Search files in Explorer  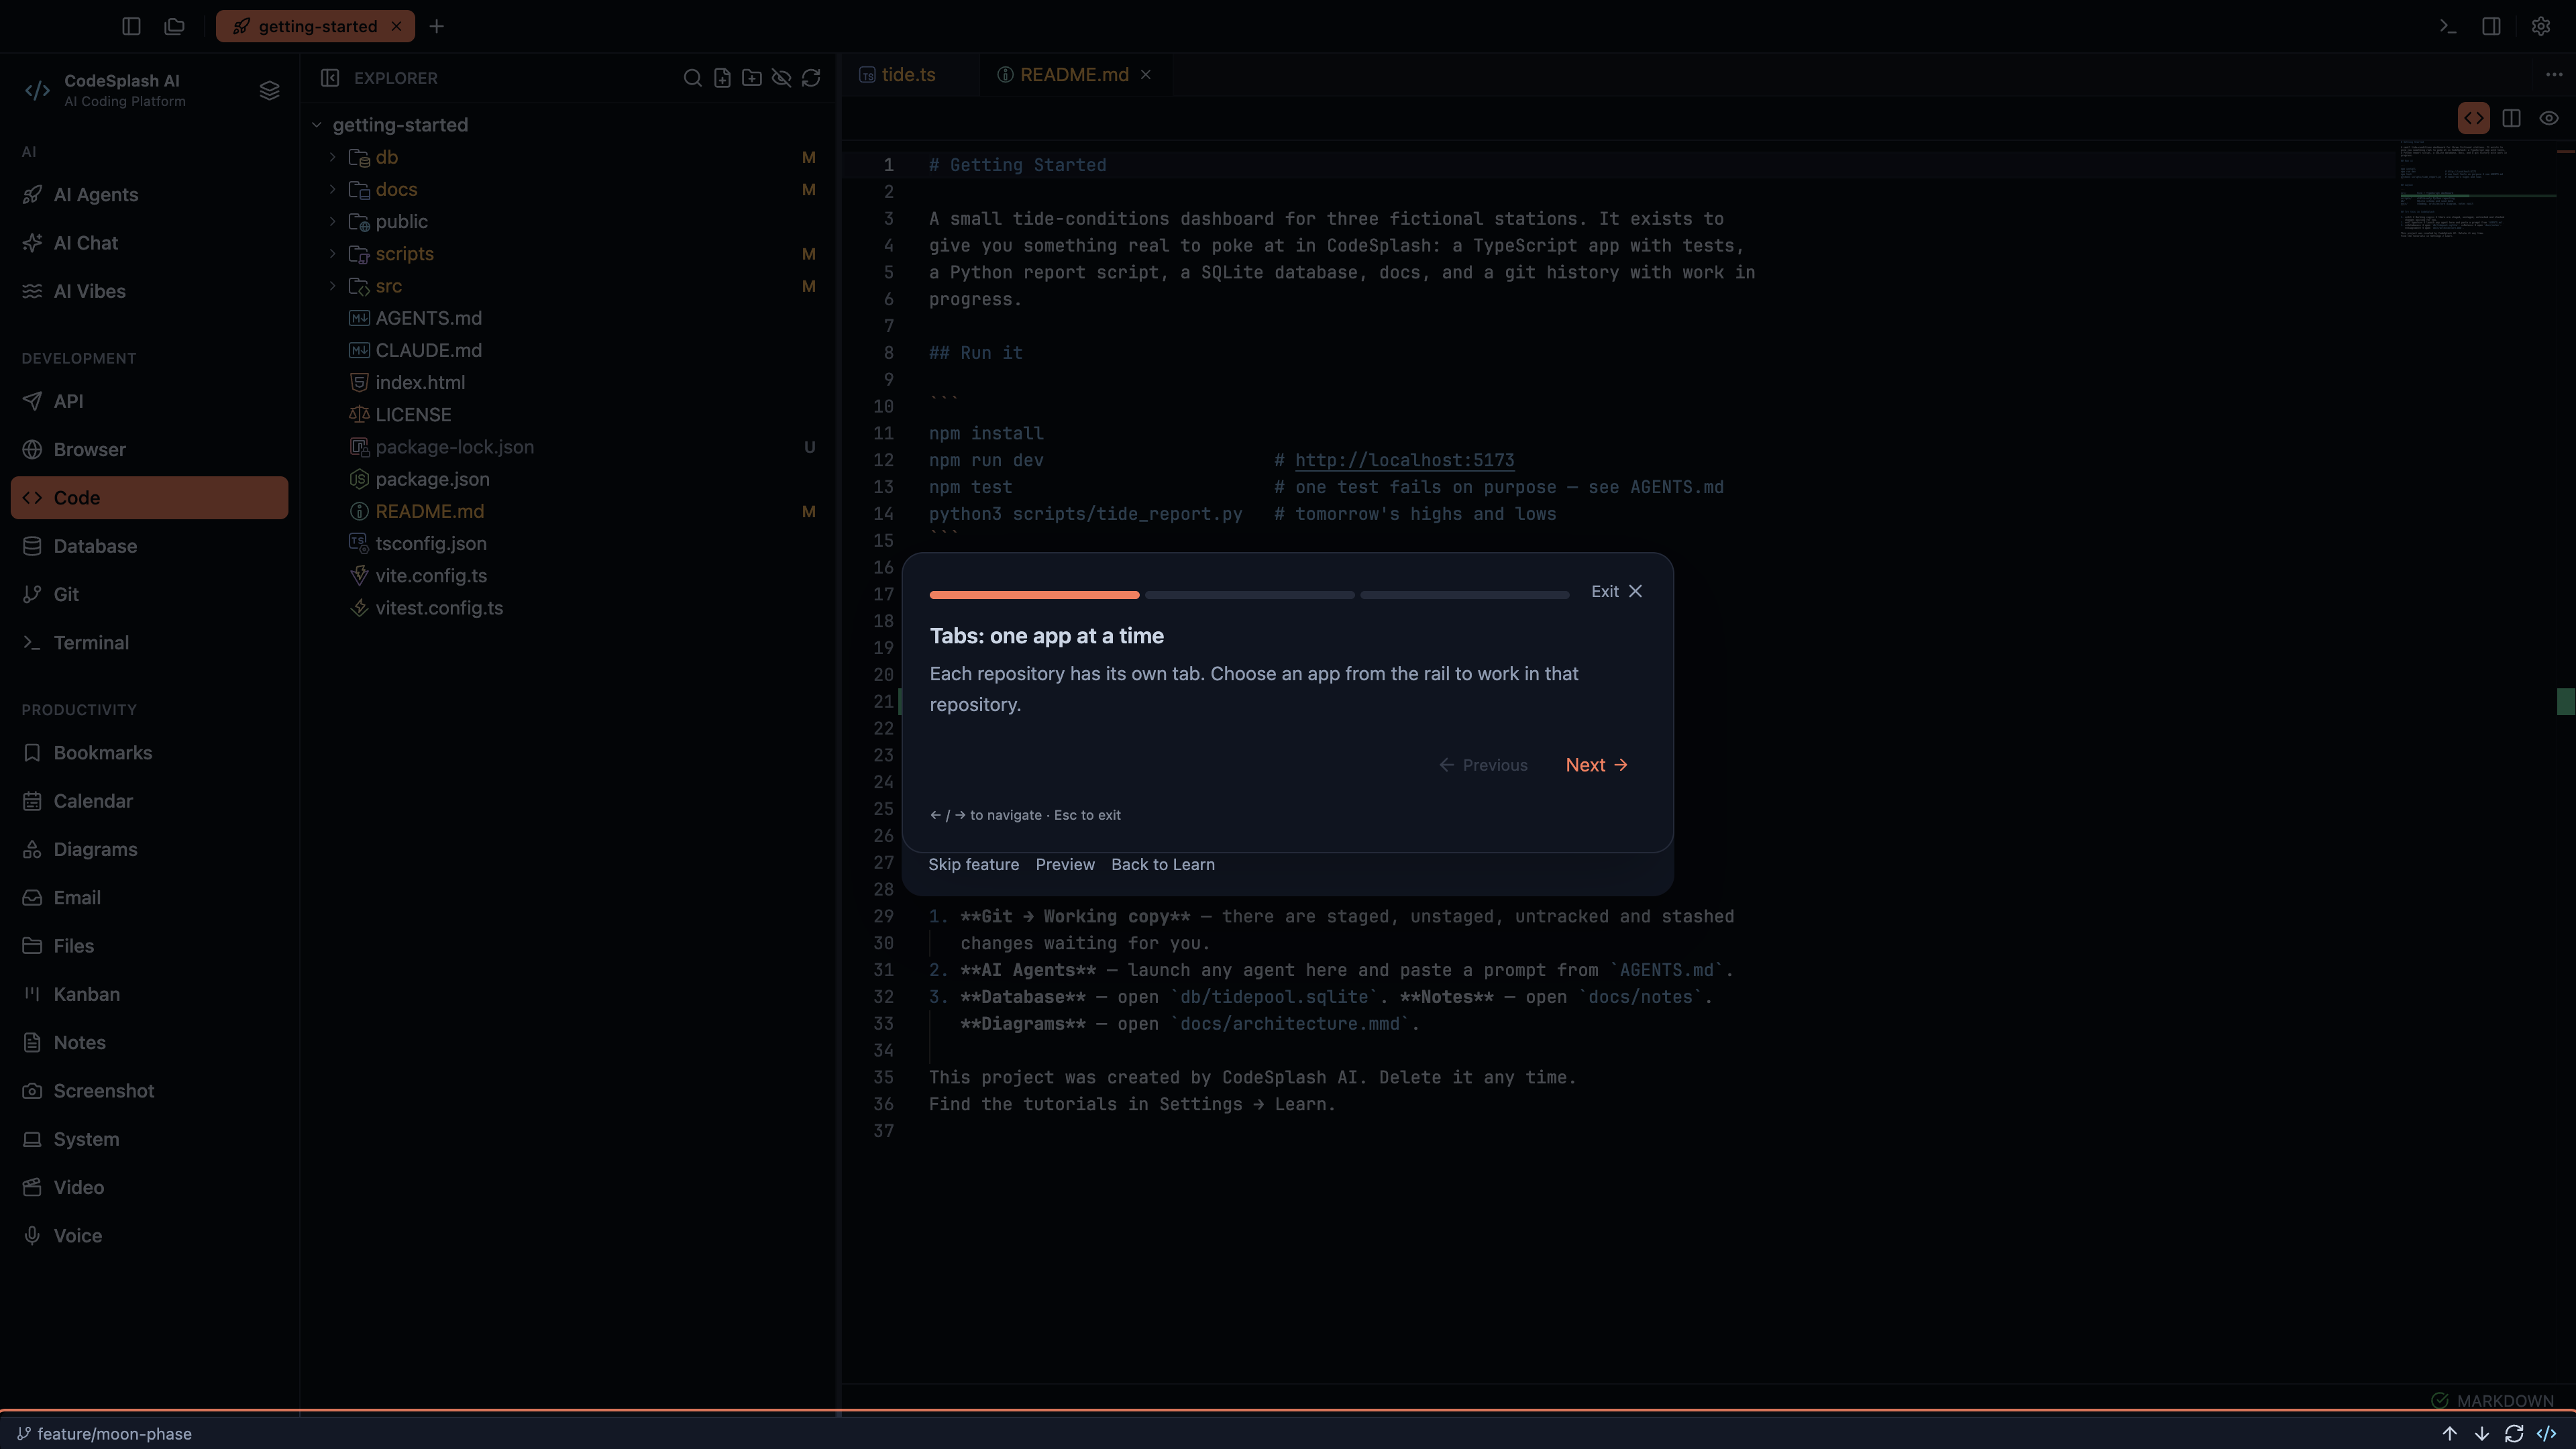(692, 78)
